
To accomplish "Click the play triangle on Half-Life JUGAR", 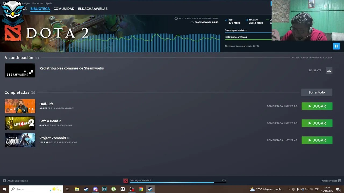I will tap(310, 106).
